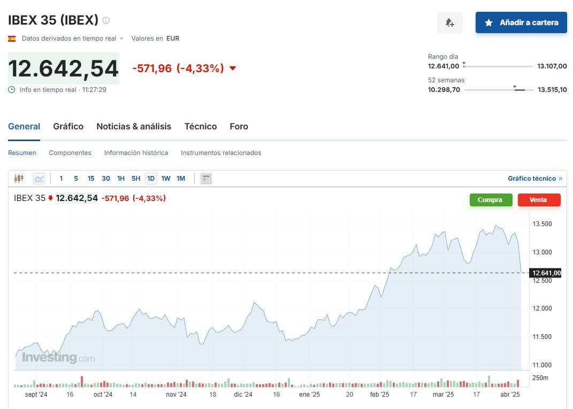Switch to the Gráfico tab
Image resolution: width=573 pixels, height=409 pixels.
68,126
